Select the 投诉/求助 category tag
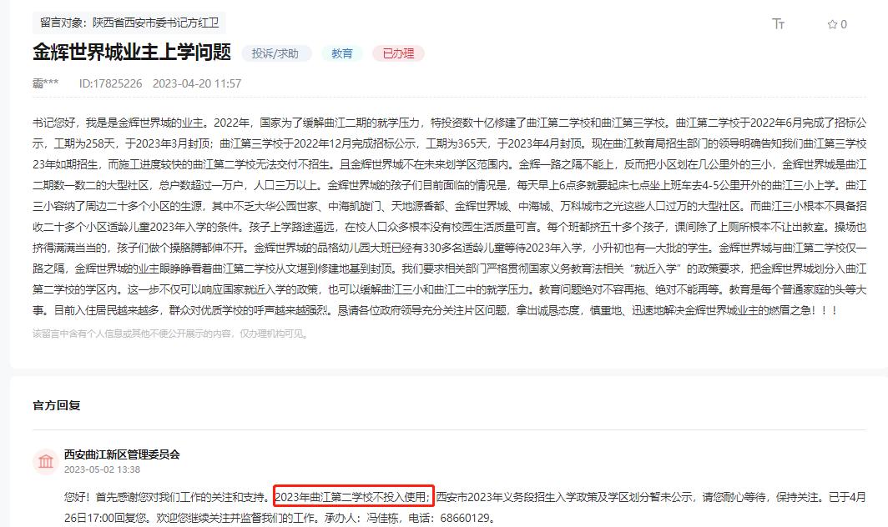This screenshot has height=527, width=888. (x=278, y=53)
